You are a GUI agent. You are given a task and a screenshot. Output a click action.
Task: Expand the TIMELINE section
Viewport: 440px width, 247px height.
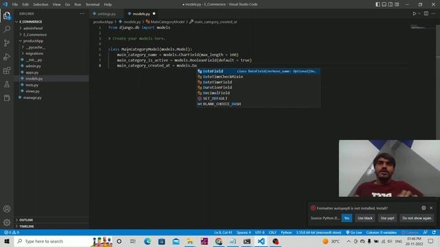coord(26,226)
